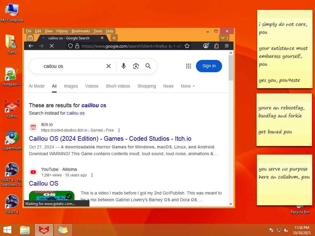Open the SWAT 4 desktop shortcut
315x236 pixels.
click(x=12, y=204)
